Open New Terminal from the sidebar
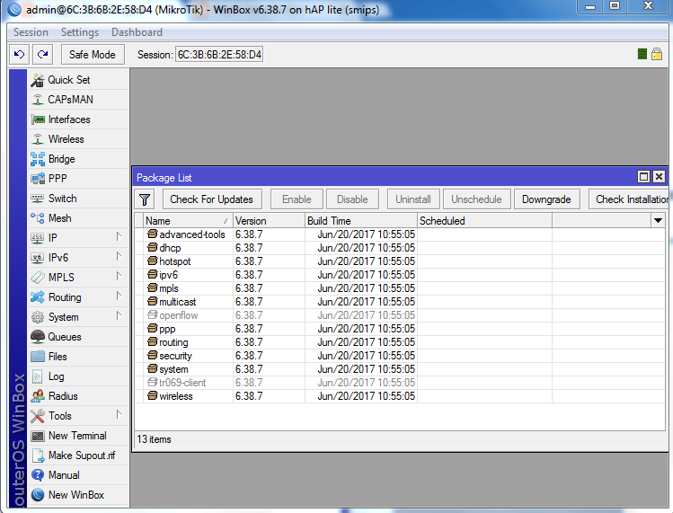Image resolution: width=673 pixels, height=513 pixels. [x=78, y=436]
